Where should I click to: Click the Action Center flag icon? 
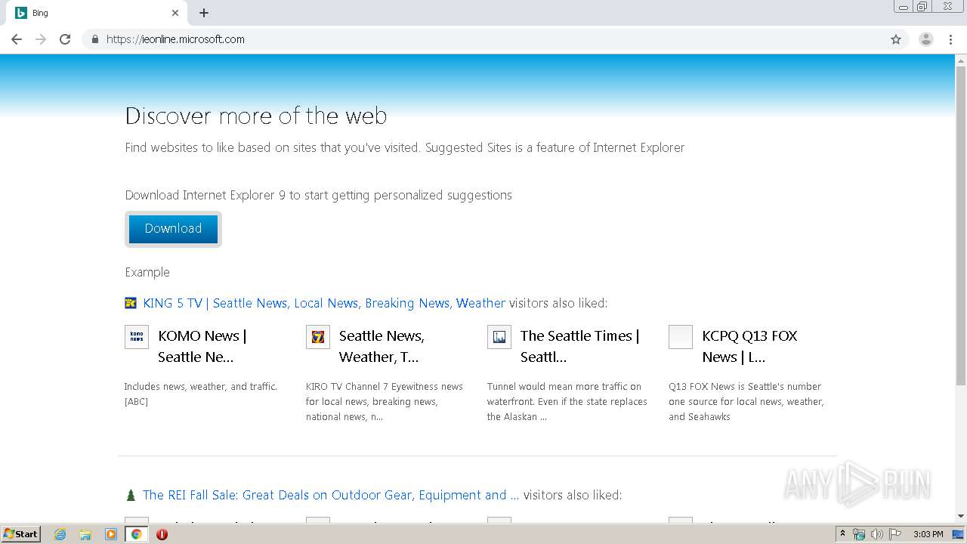[895, 534]
